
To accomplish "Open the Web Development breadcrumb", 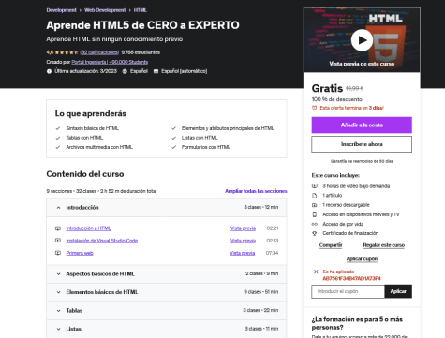I will [105, 10].
